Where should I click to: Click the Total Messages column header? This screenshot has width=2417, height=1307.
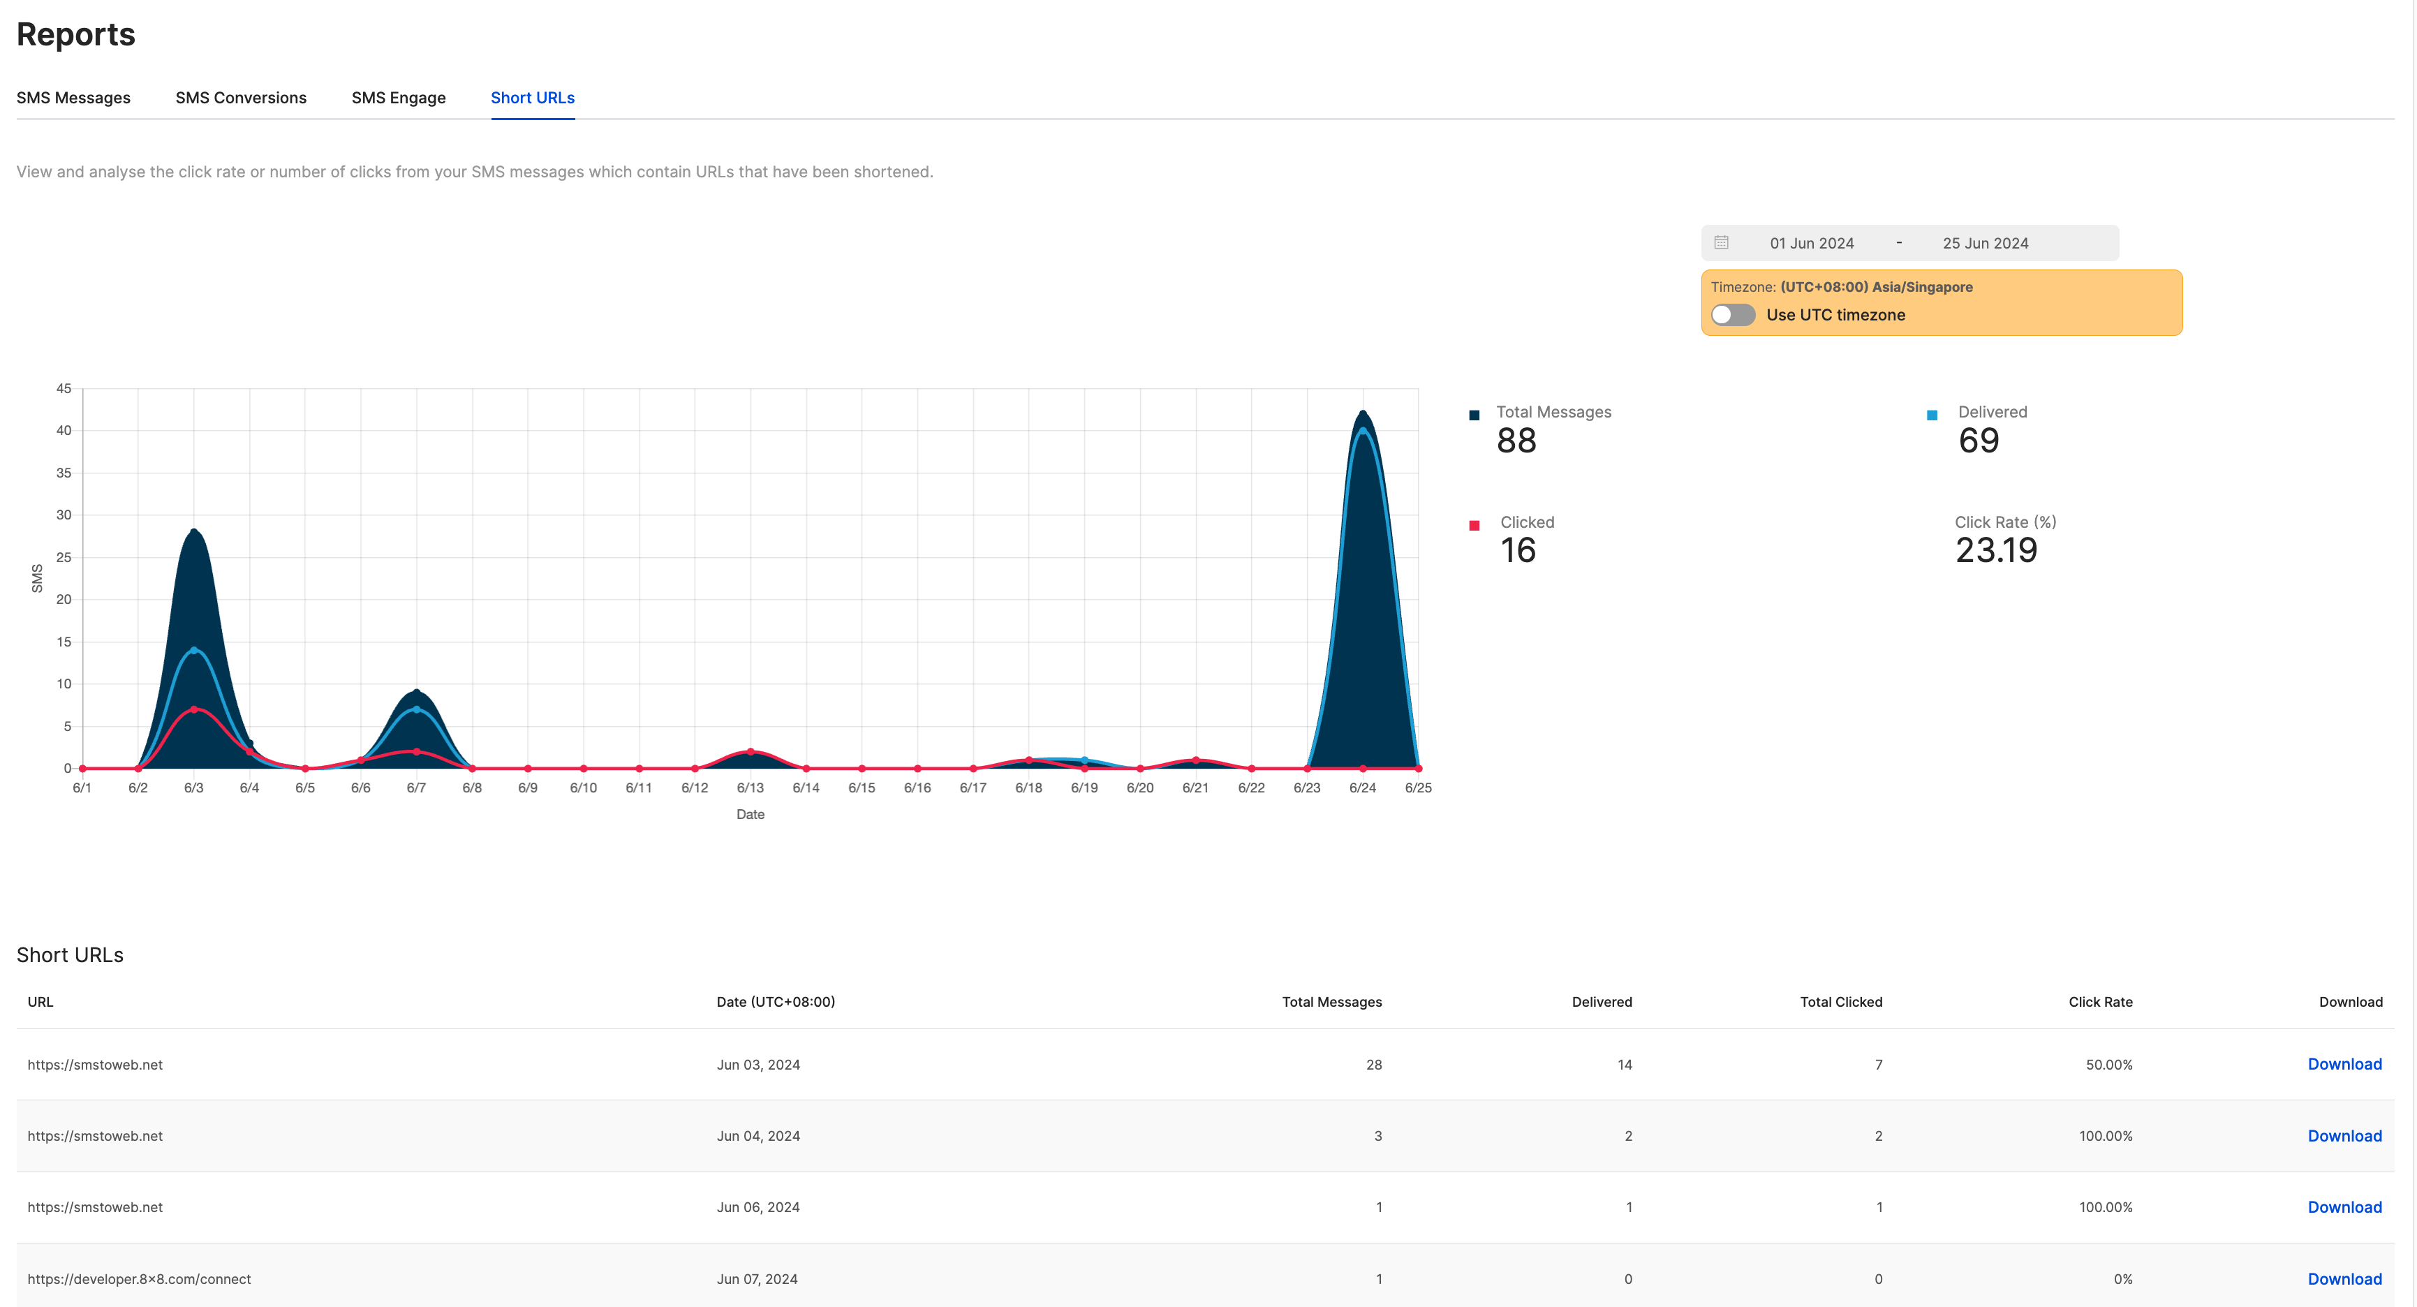[1331, 1002]
